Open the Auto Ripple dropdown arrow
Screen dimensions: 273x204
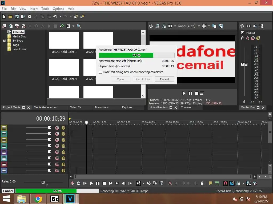(243, 183)
